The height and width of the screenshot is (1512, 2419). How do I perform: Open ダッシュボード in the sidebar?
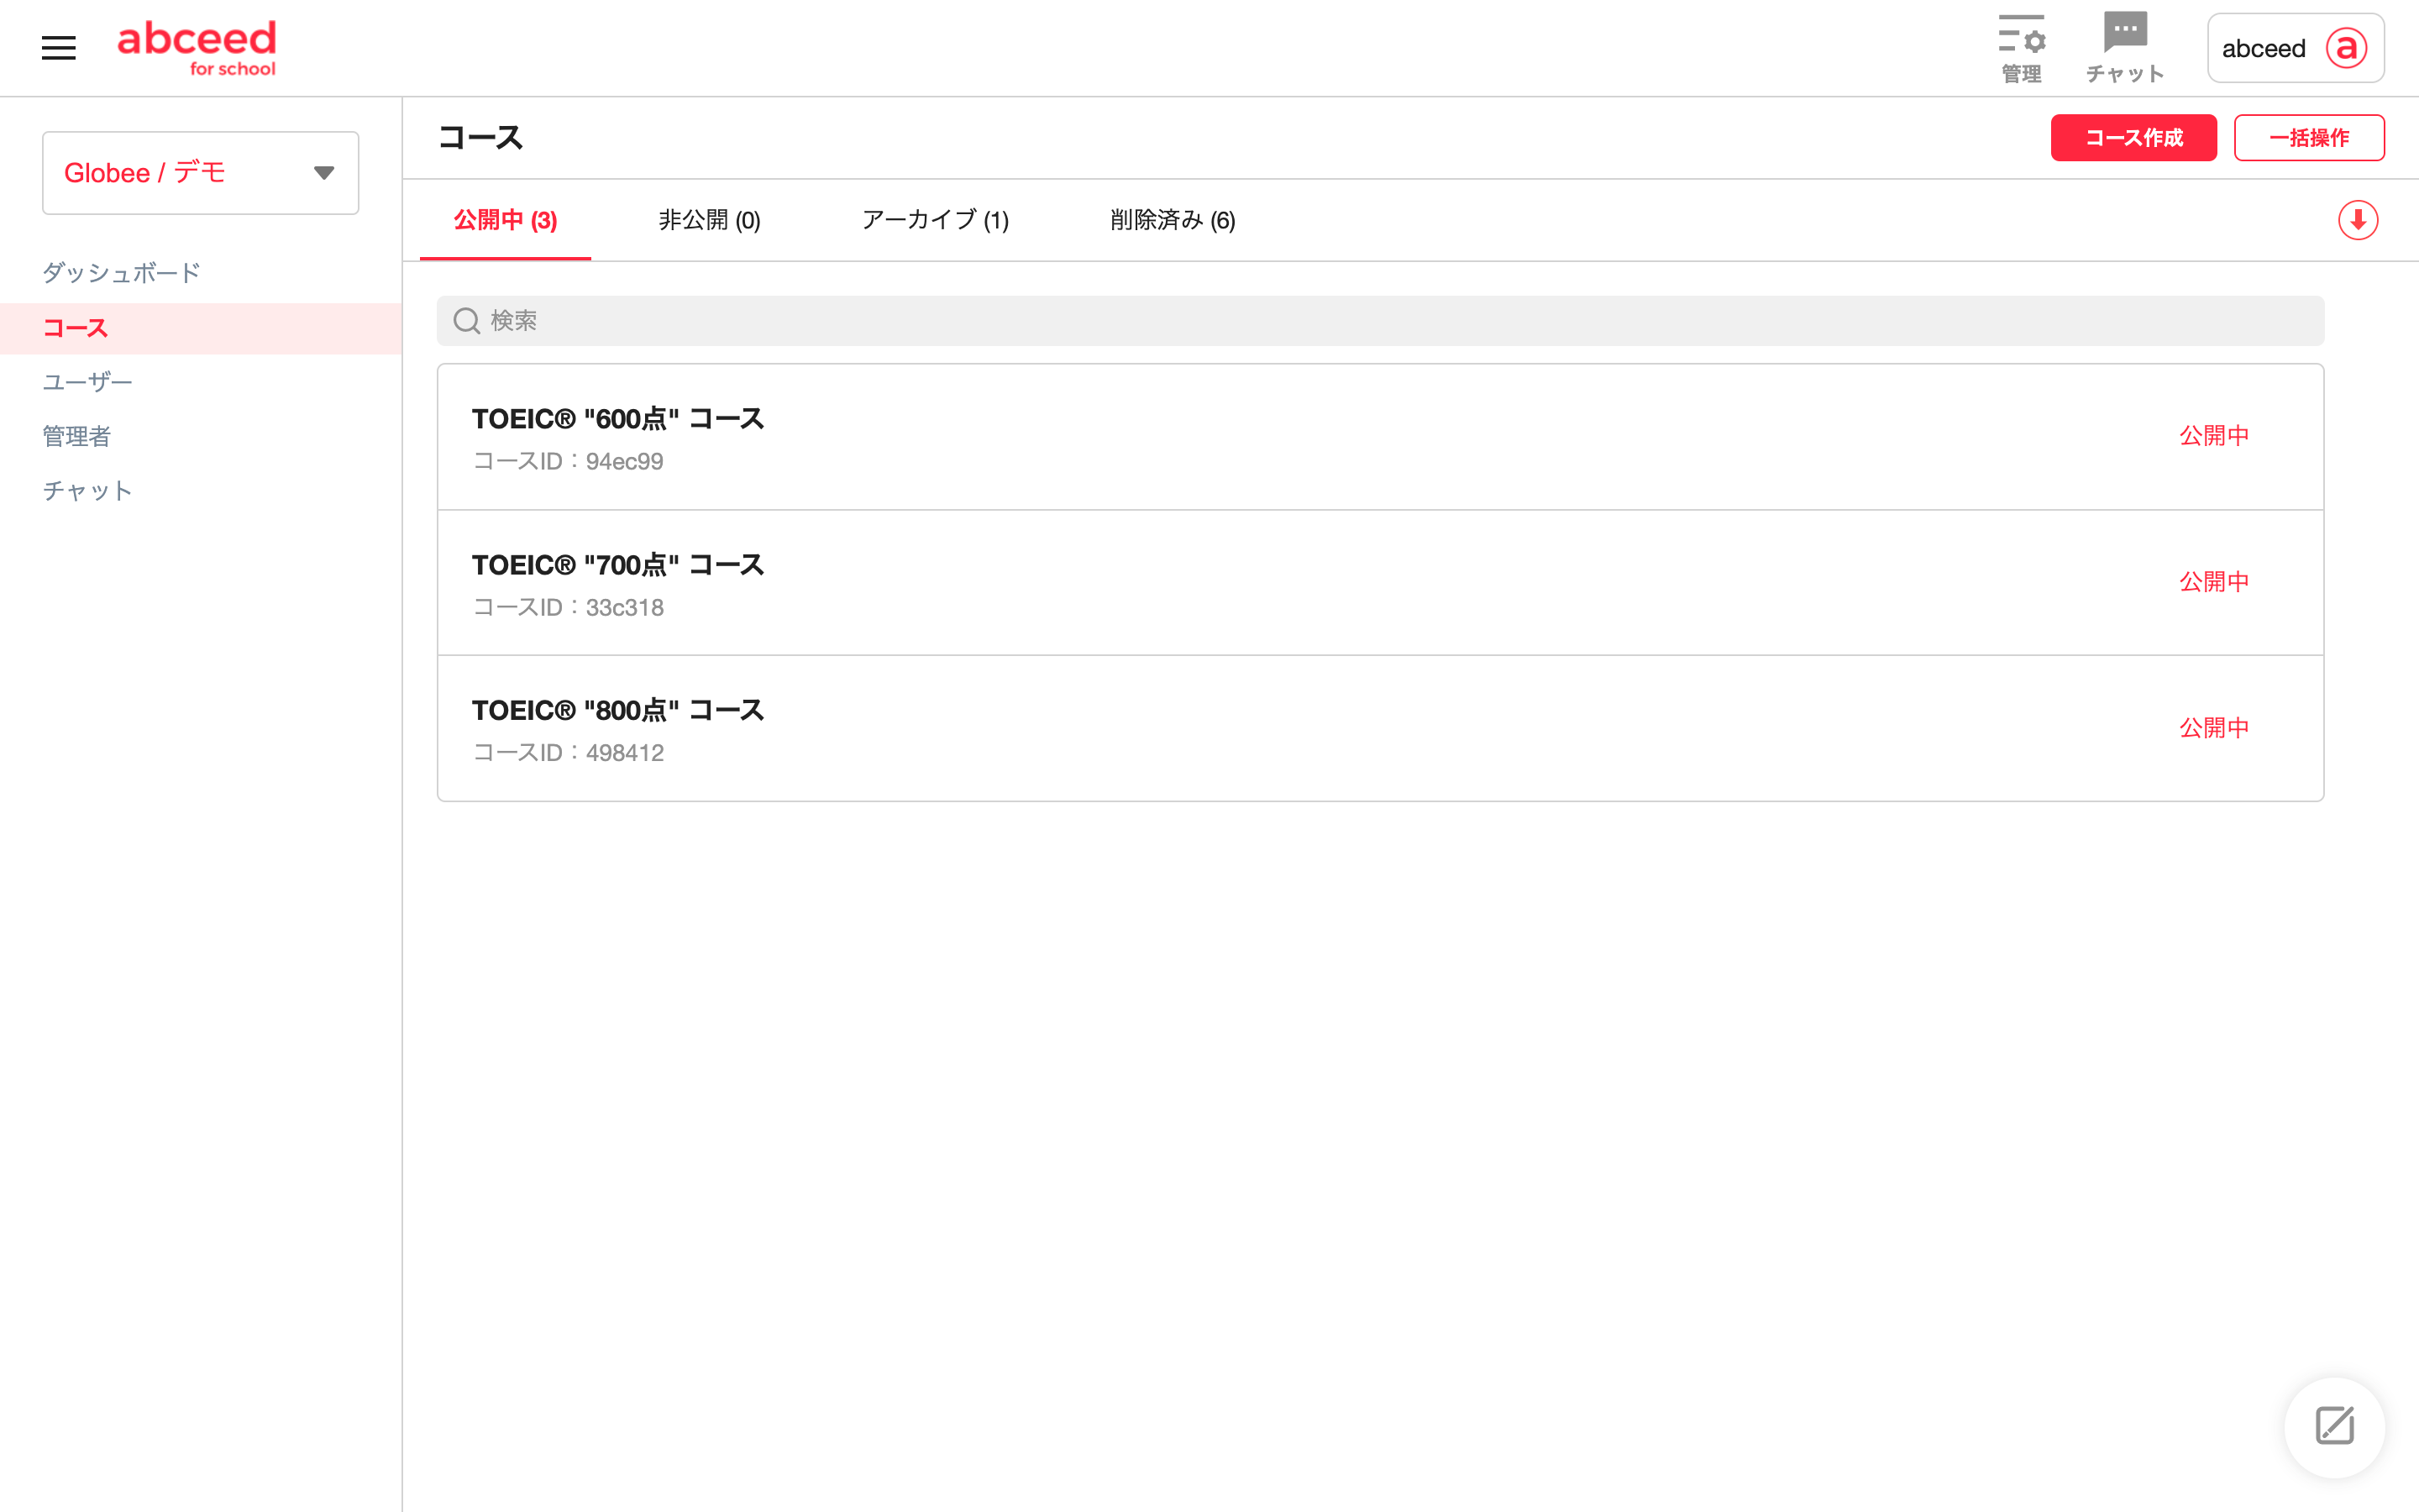pyautogui.click(x=121, y=273)
